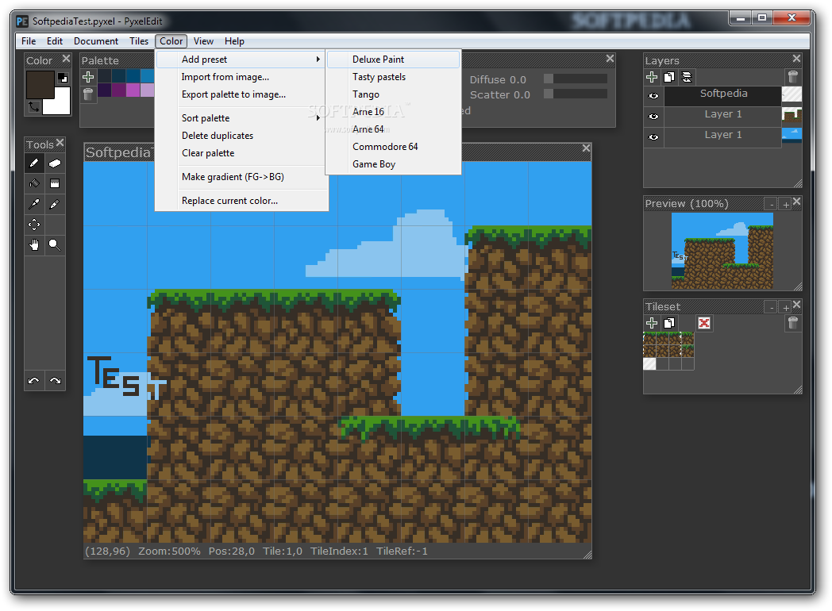832x611 pixels.
Task: Zoom in the Preview panel
Action: click(x=786, y=204)
